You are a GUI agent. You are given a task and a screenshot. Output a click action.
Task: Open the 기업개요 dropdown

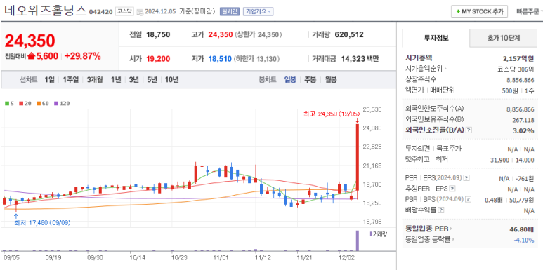(258, 11)
